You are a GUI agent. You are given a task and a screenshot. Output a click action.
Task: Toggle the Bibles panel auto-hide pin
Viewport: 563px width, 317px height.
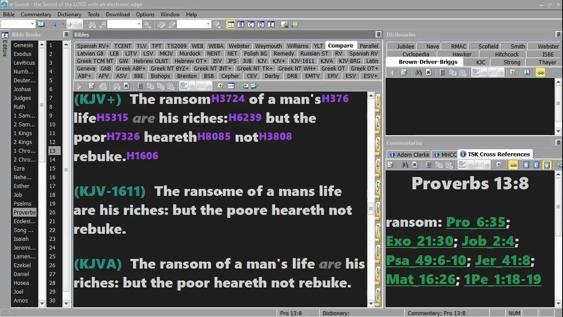[x=379, y=34]
